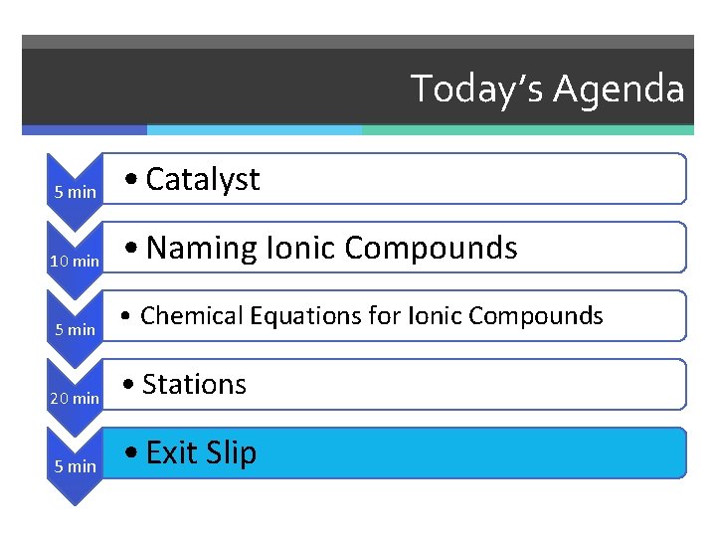This screenshot has height=537, width=716.
Task: Select the bullet before Stations
Action: (x=130, y=386)
